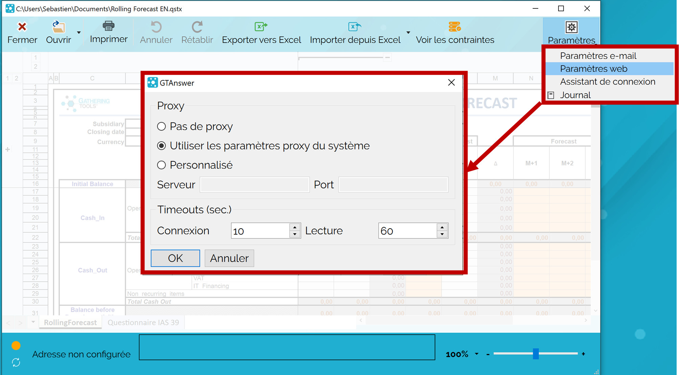
Task: Select row outline level 1 button
Action: [7, 78]
